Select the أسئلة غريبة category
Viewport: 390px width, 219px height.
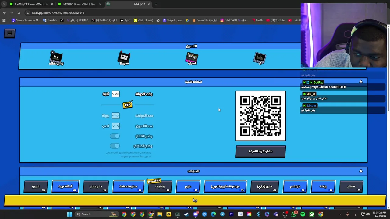pos(65,187)
